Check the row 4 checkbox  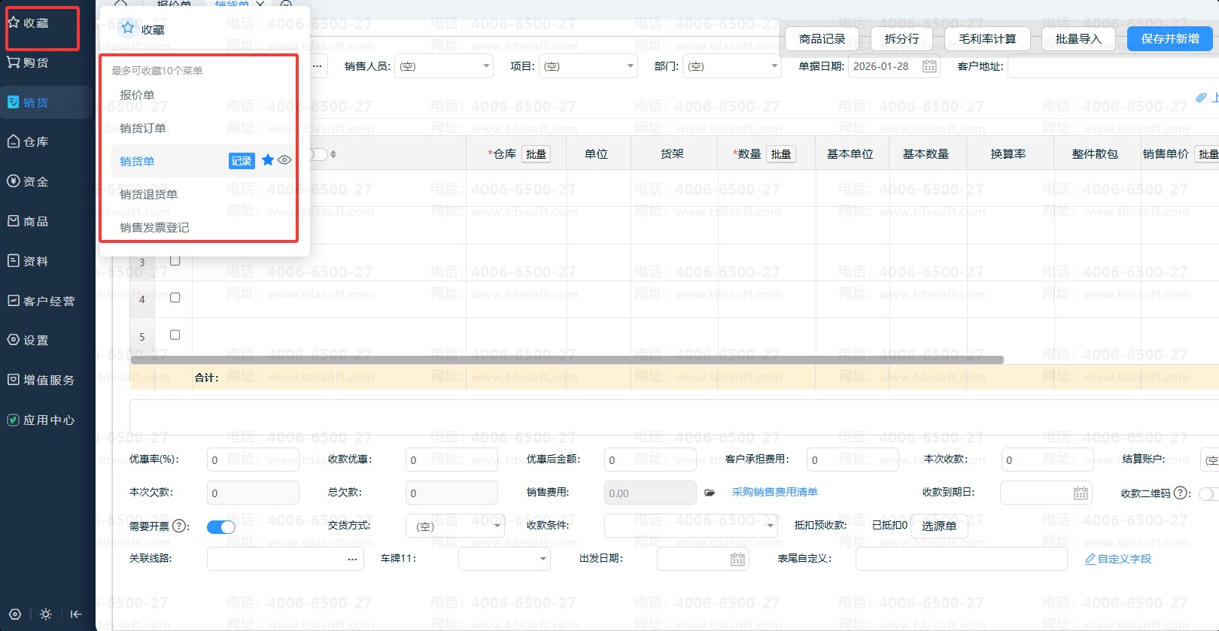175,298
